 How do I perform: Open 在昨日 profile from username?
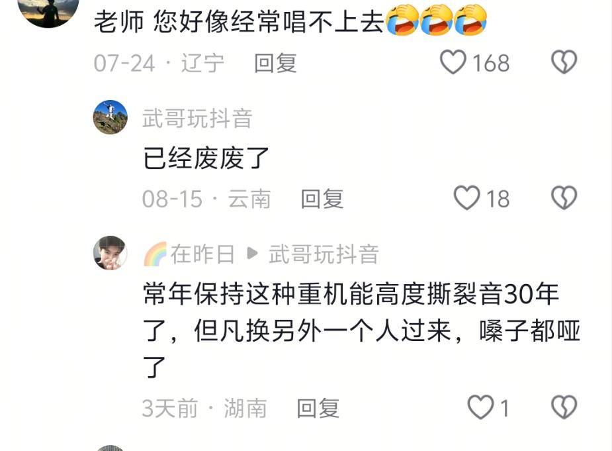point(202,254)
